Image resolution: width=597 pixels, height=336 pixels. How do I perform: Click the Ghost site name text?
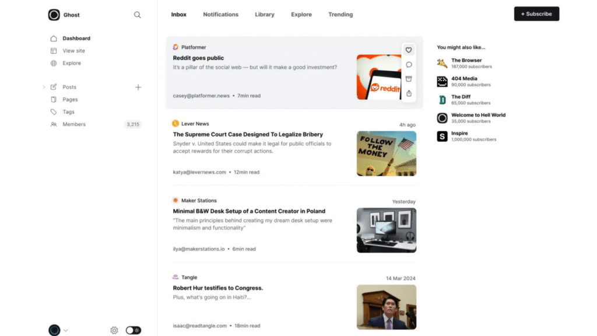[72, 15]
